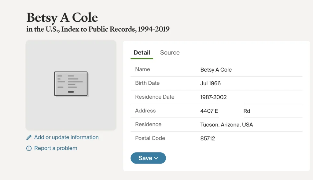Select the Detail tab
This screenshot has width=313, height=180.
click(x=142, y=53)
